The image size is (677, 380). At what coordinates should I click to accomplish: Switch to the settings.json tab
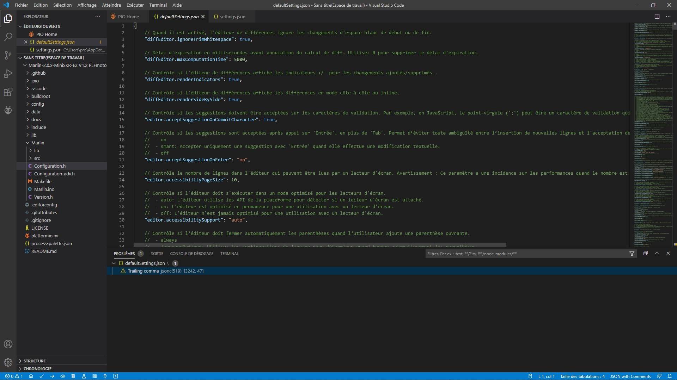232,17
